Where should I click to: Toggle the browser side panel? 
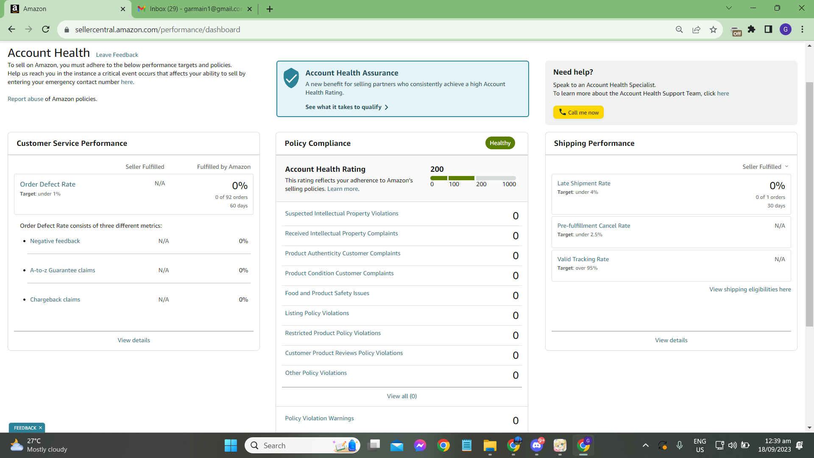[768, 29]
